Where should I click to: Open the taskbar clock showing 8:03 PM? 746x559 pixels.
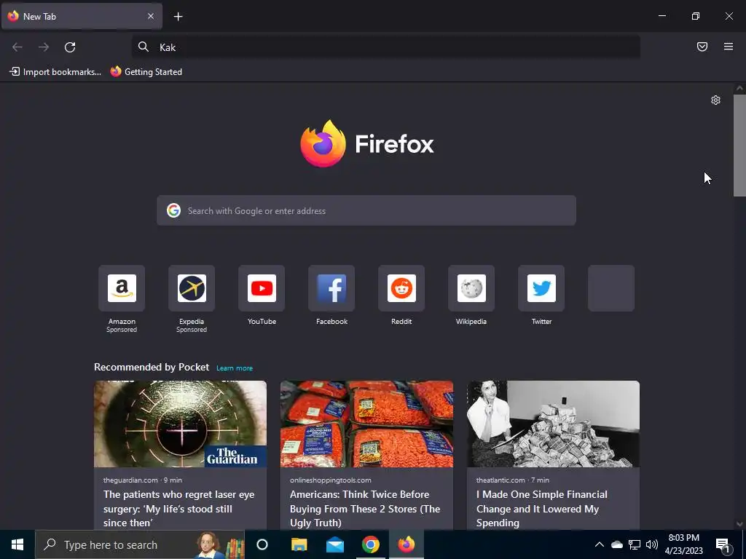pyautogui.click(x=683, y=544)
